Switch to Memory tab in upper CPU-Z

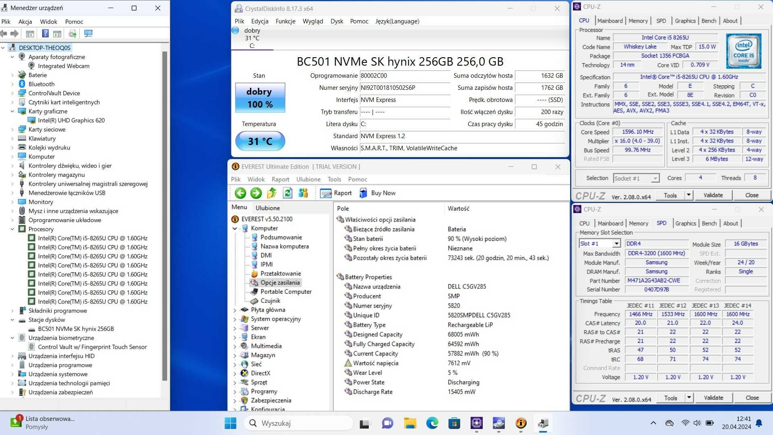[638, 21]
